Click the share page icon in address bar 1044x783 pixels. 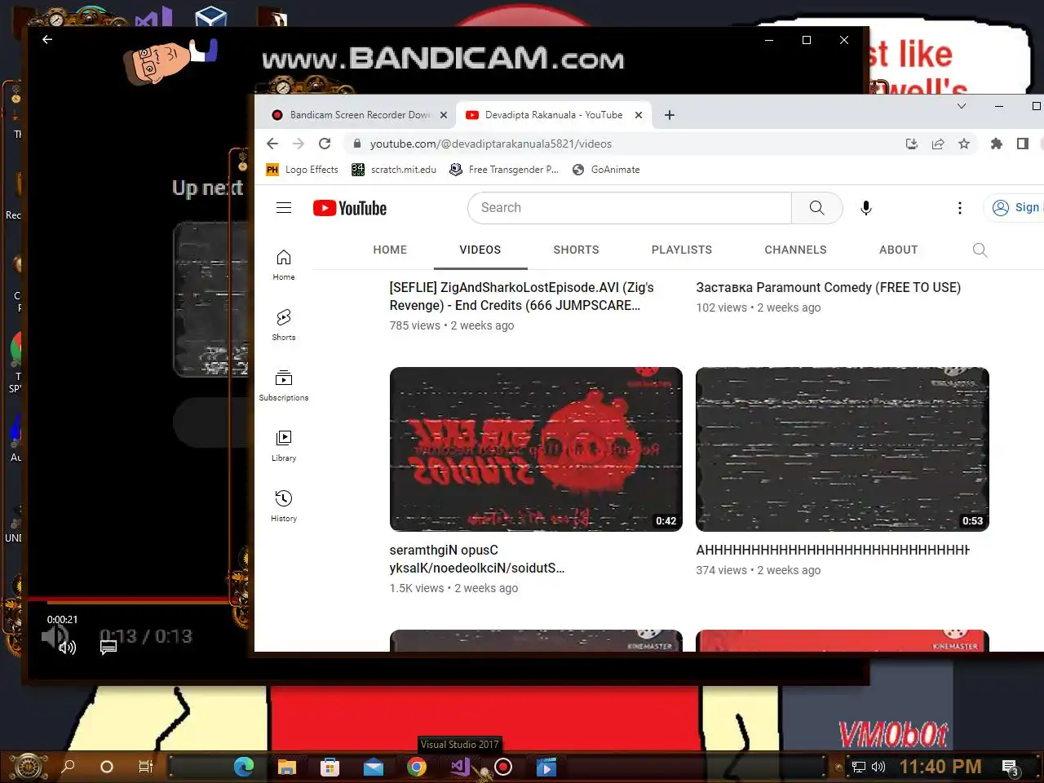click(938, 144)
